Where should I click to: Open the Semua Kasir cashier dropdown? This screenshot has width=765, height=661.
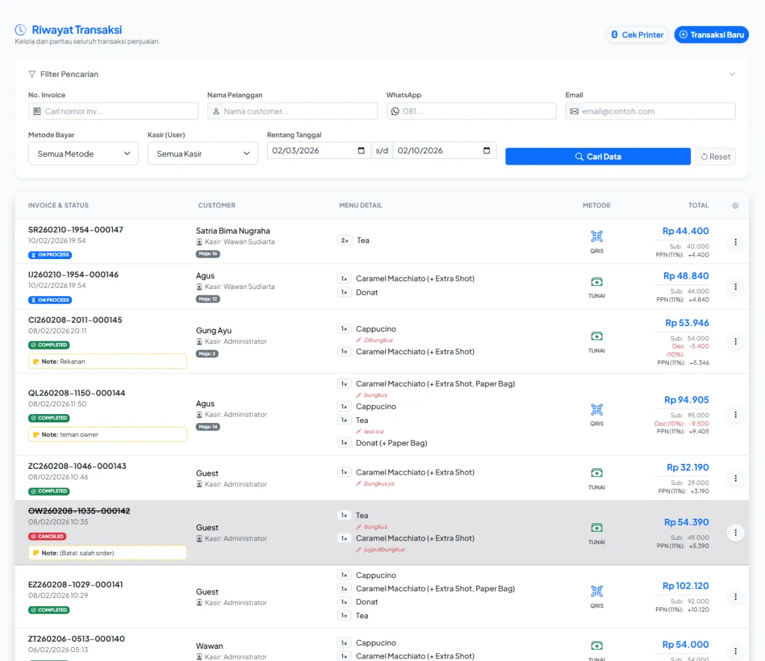coord(203,154)
